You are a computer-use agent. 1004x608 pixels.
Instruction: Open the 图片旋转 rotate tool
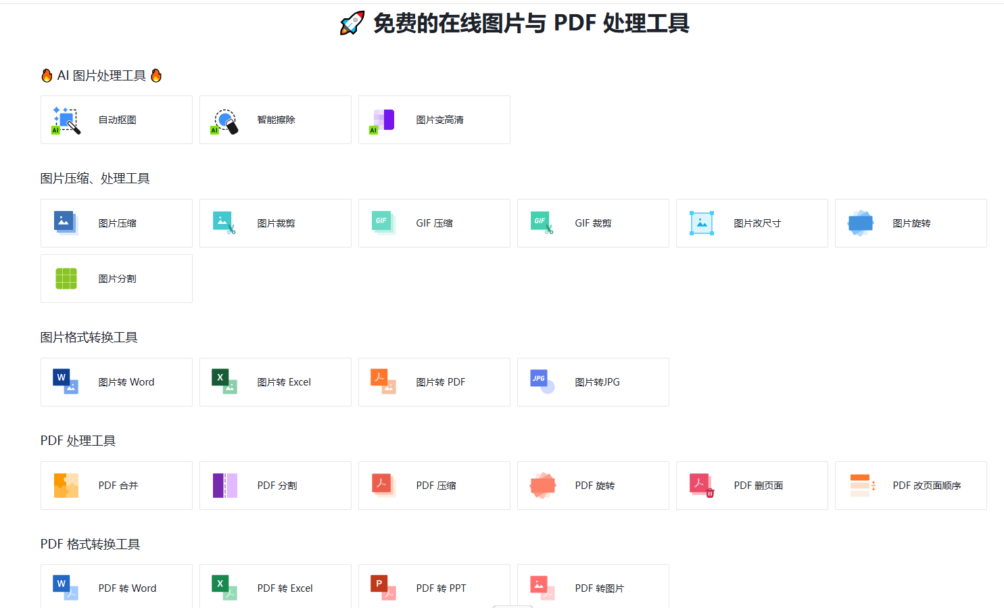point(911,223)
